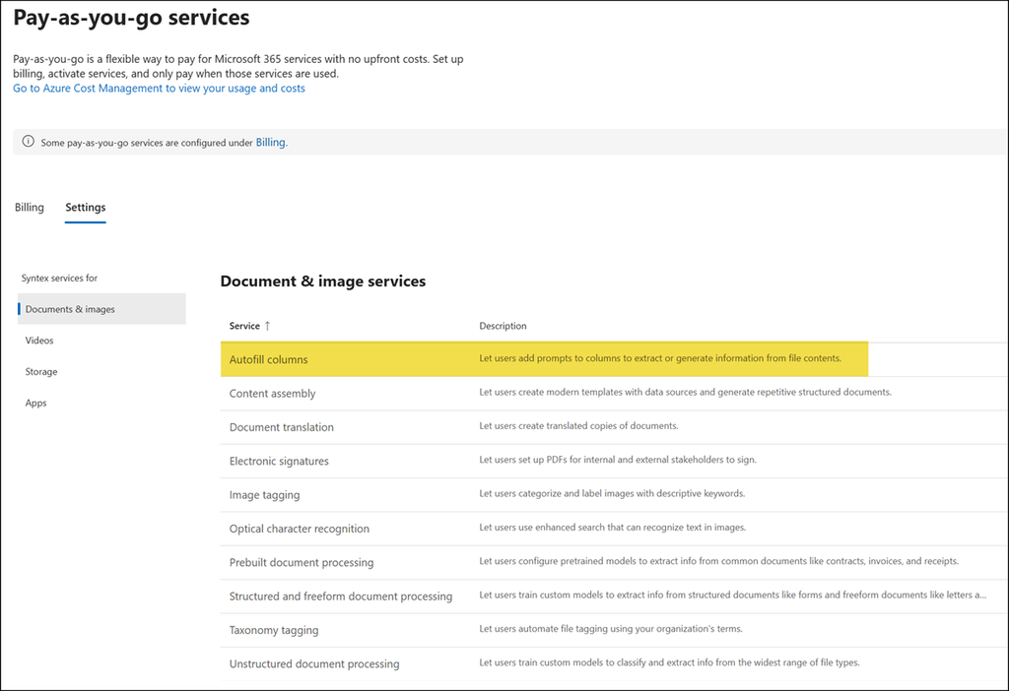The image size is (1009, 691).
Task: Click the sort arrow next to Service header
Action: coord(268,326)
